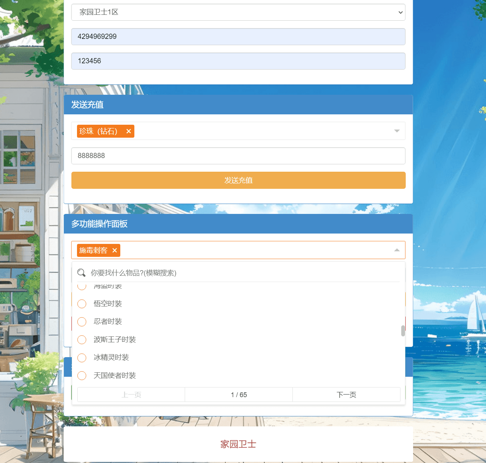The image size is (486, 463).
Task: Click the 1 / 65 page indicator
Action: (x=239, y=395)
